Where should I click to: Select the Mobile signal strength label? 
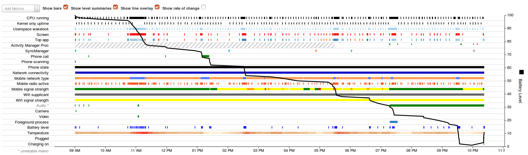click(x=30, y=89)
